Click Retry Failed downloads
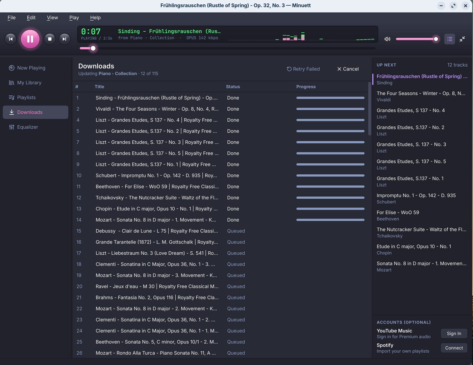Image resolution: width=473 pixels, height=365 pixels. pyautogui.click(x=303, y=69)
